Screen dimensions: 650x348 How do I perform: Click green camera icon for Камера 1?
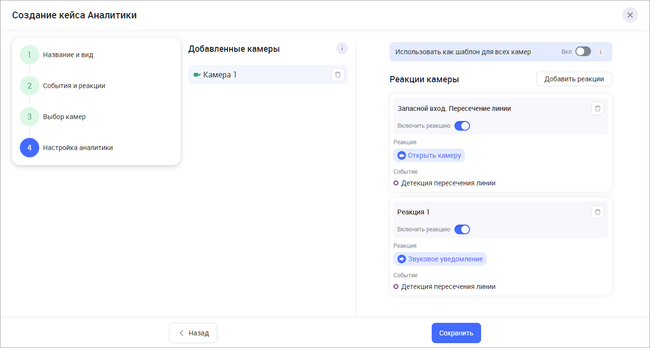point(197,75)
